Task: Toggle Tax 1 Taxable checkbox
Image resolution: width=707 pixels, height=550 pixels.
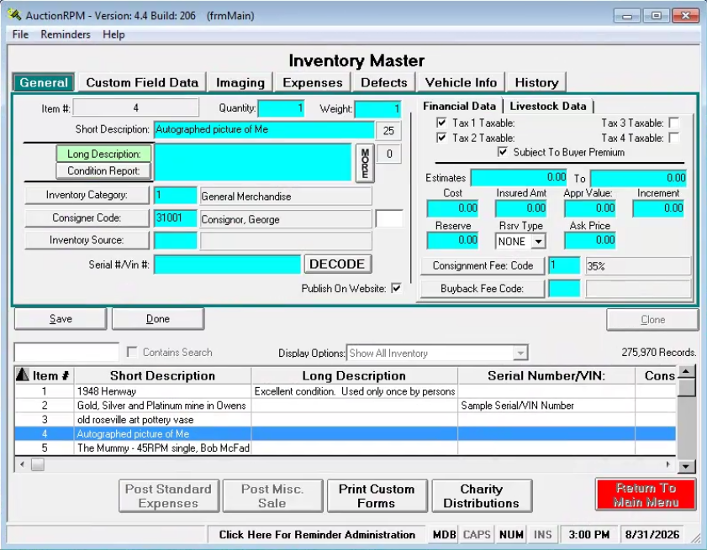Action: point(441,123)
